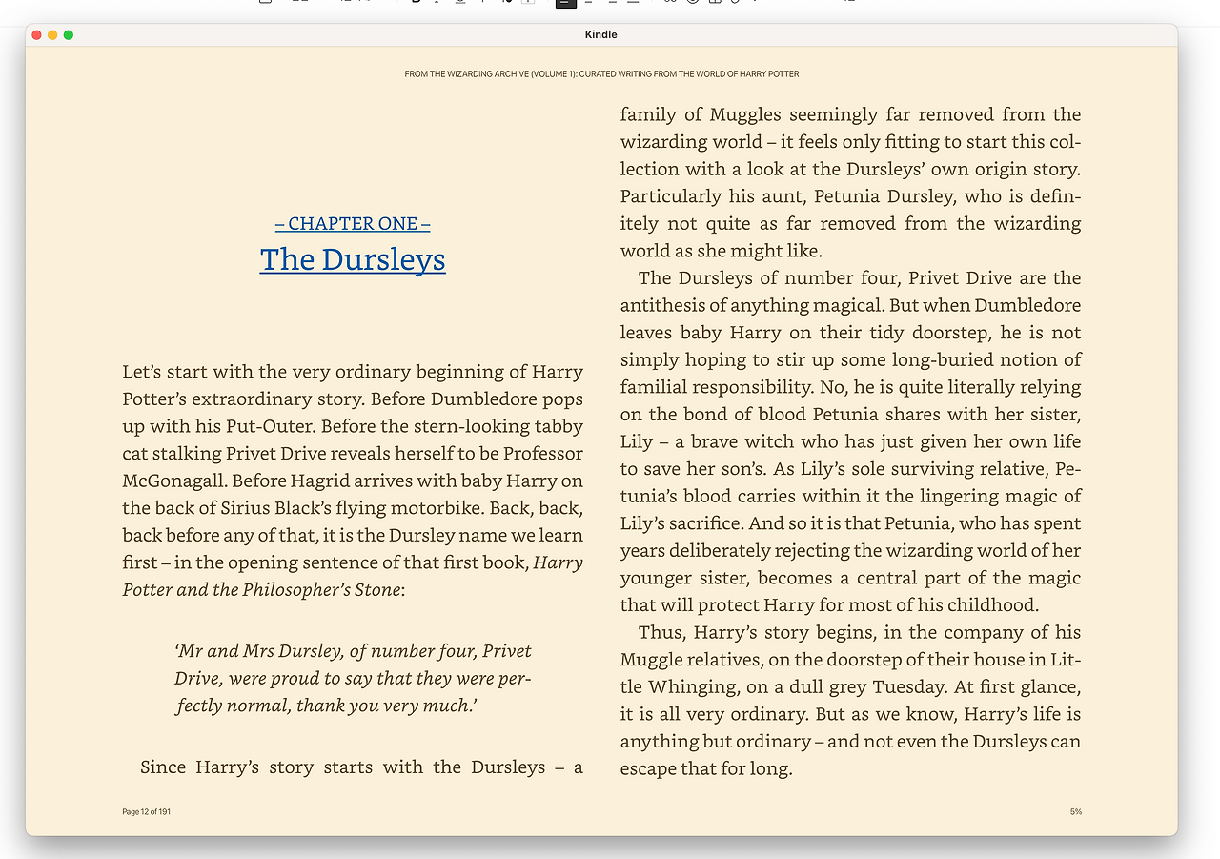Click the italic 'Potter and the Philosopher's Stone' title
This screenshot has width=1220, height=859.
coord(264,589)
